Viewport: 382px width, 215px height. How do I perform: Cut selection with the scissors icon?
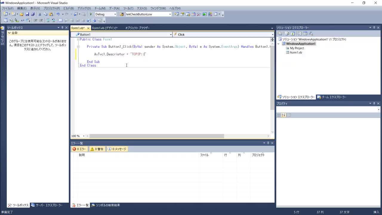pos(40,14)
